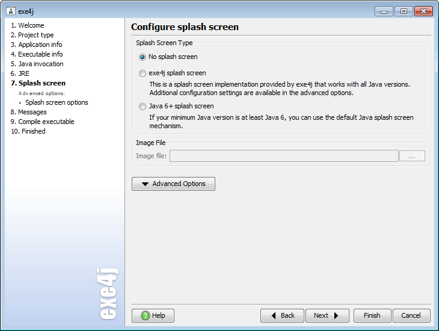
Task: Select step 7. Splash screen
Action: 38,83
